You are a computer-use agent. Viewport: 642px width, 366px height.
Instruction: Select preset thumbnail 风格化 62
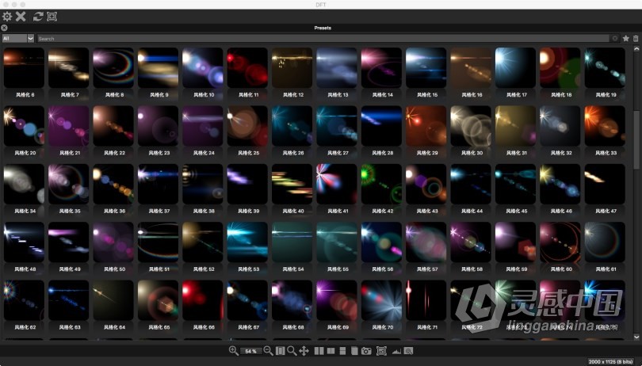click(24, 300)
